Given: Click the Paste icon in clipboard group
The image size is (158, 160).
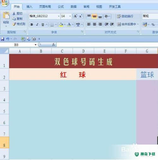Looking at the screenshot, I should point(6,16).
